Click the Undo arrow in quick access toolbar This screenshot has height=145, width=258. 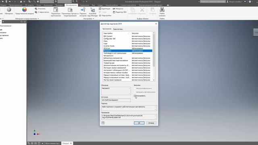(x=10, y=2)
